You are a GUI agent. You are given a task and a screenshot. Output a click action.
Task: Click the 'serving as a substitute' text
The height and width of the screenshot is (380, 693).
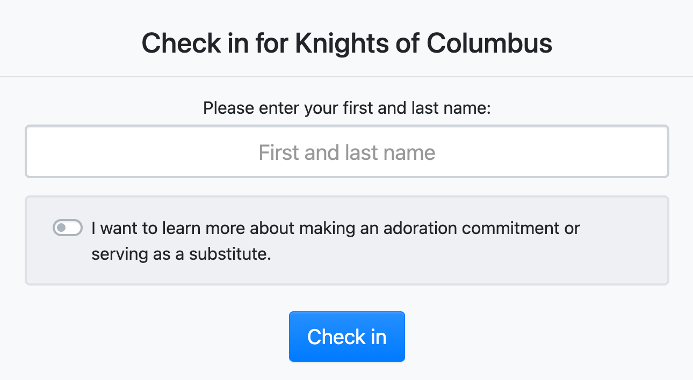click(181, 253)
